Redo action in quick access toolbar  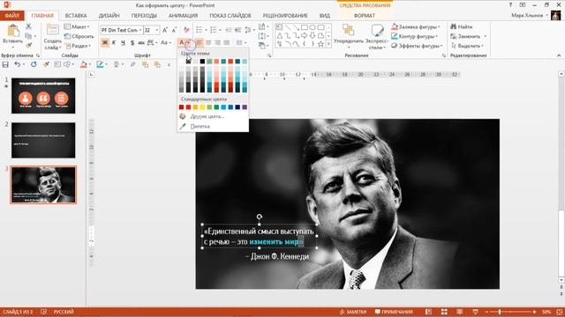click(x=34, y=64)
